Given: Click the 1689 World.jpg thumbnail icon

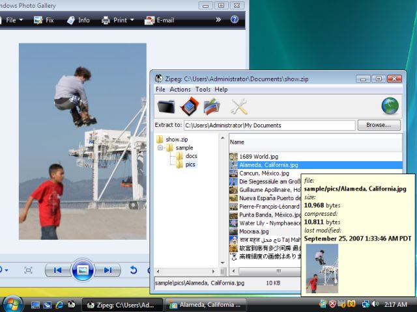Looking at the screenshot, I should [x=233, y=157].
